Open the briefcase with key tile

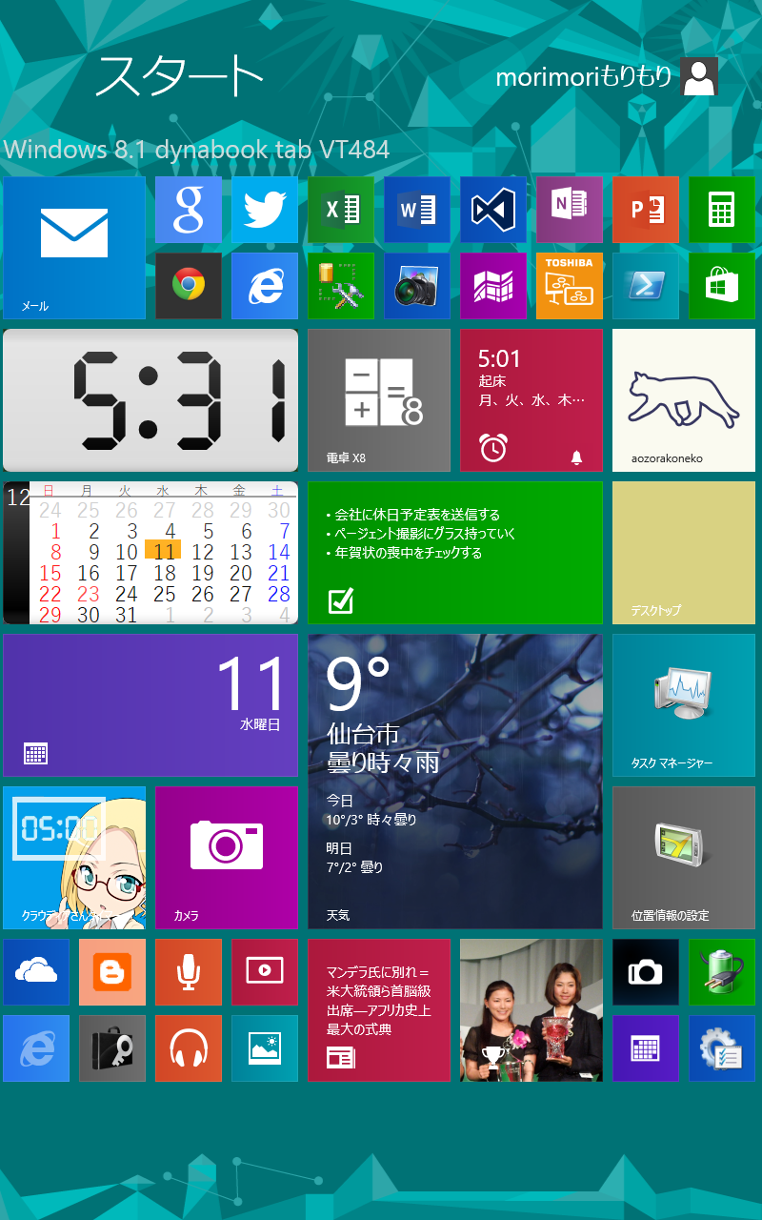[112, 1048]
